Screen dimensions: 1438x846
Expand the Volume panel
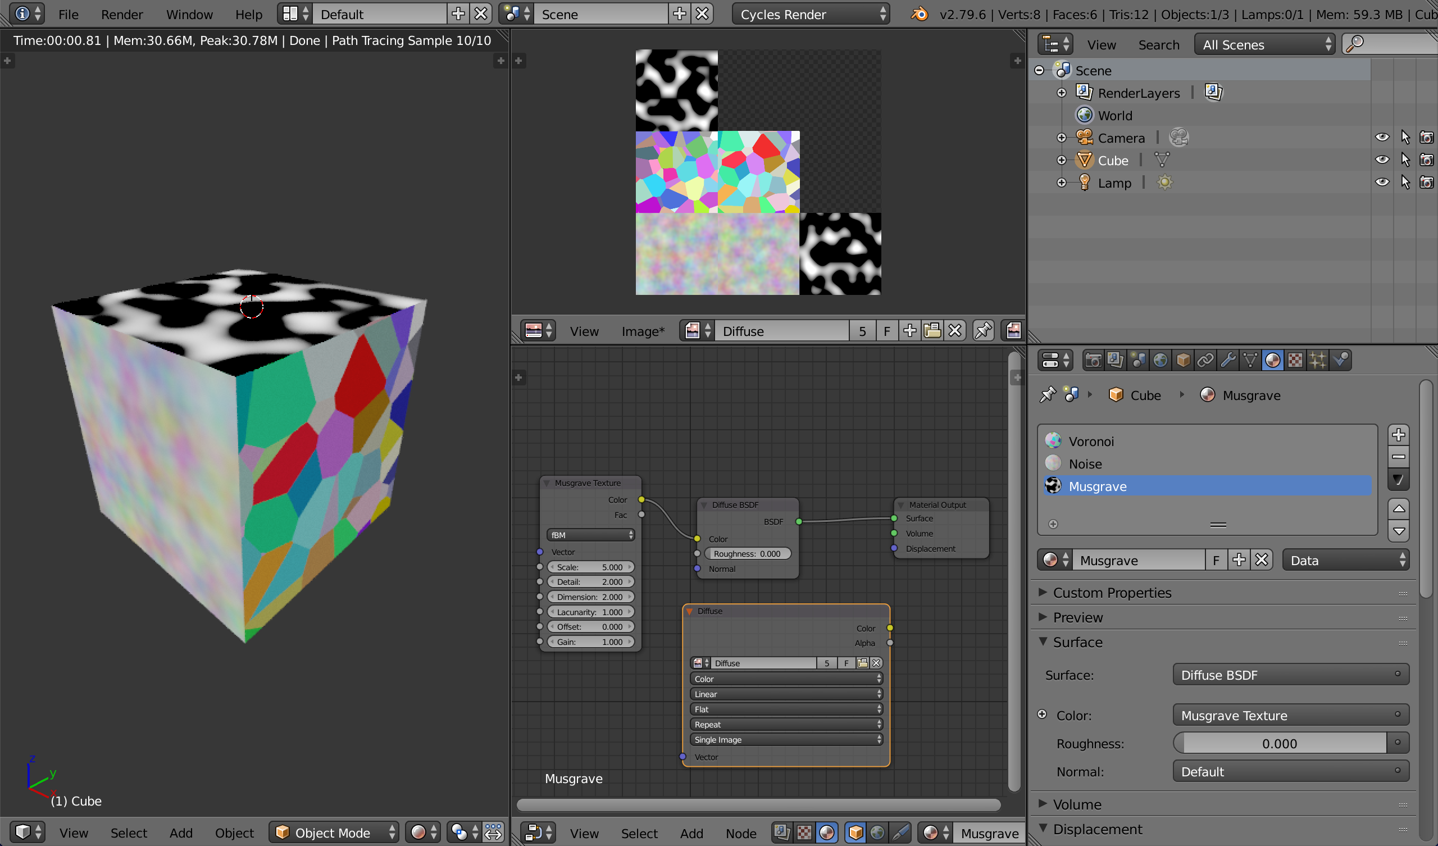point(1076,804)
